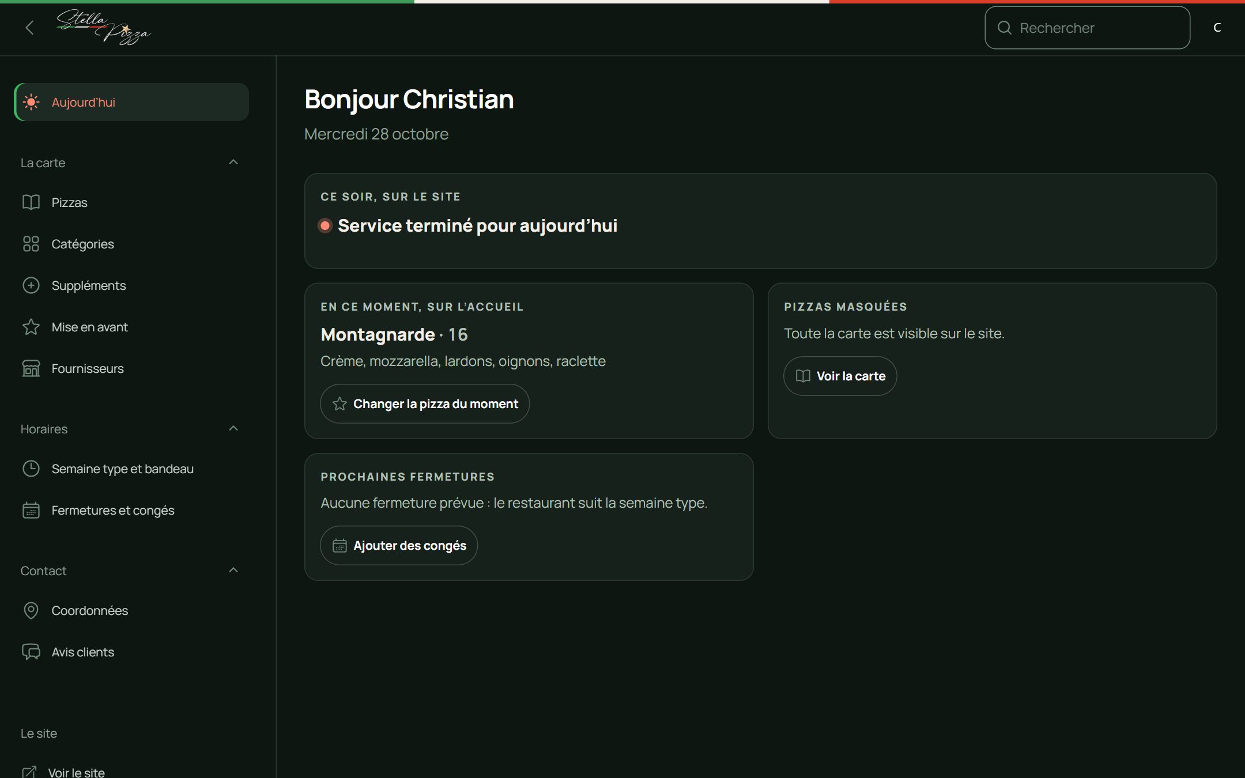Image resolution: width=1245 pixels, height=778 pixels.
Task: Click the book icon beside Pizzas
Action: point(31,202)
